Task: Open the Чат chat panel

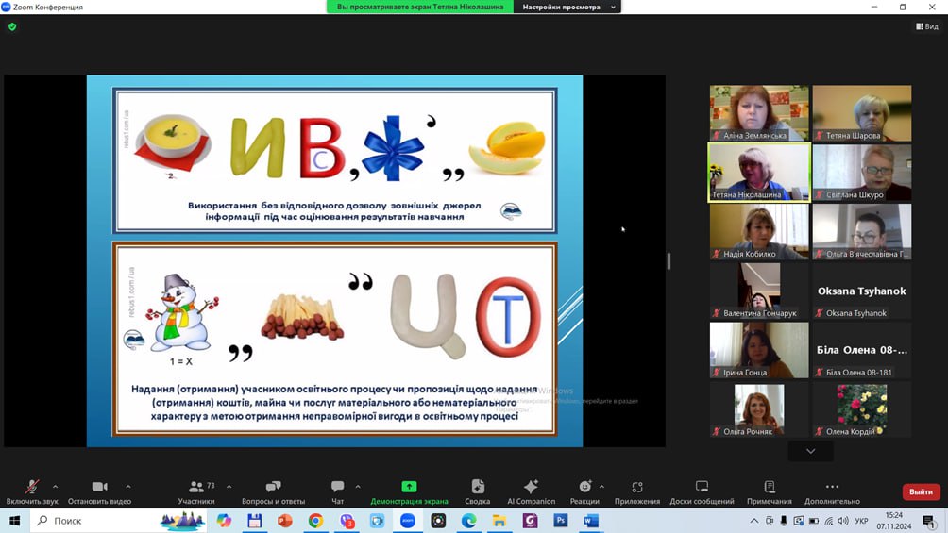Action: click(x=337, y=491)
